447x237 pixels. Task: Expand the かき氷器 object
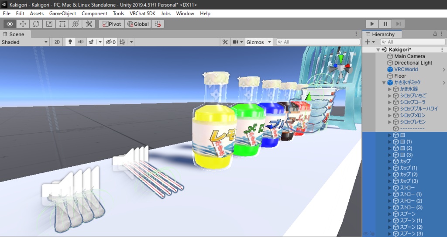coord(390,89)
